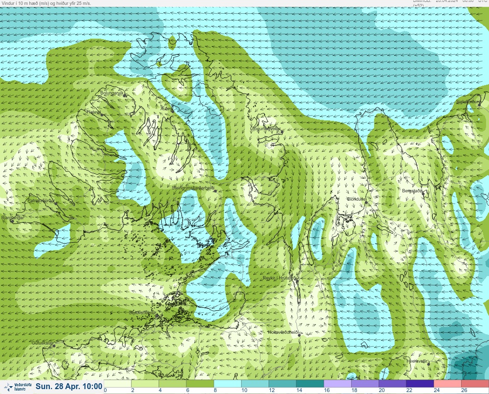Click the Veðurstofa Íslands logo
The width and height of the screenshot is (489, 394).
18,387
